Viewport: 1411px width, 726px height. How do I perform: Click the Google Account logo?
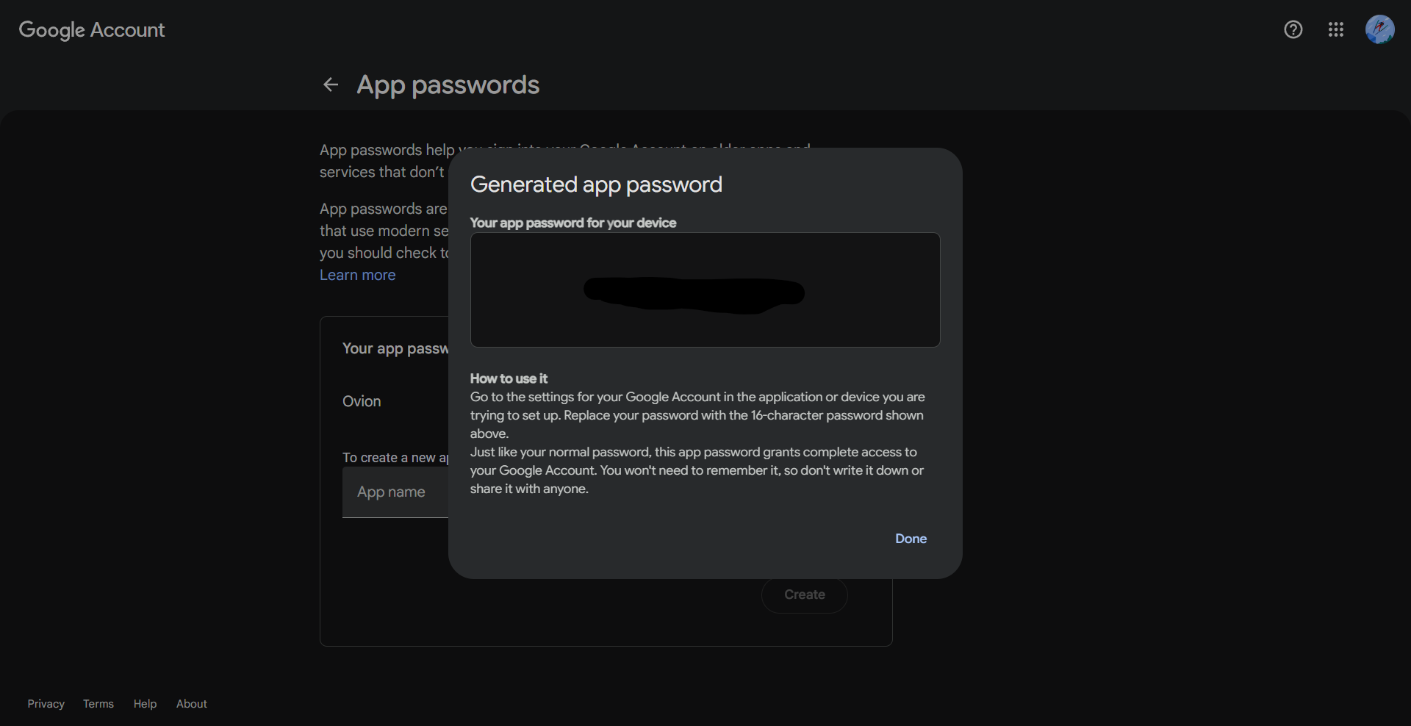[x=91, y=29]
